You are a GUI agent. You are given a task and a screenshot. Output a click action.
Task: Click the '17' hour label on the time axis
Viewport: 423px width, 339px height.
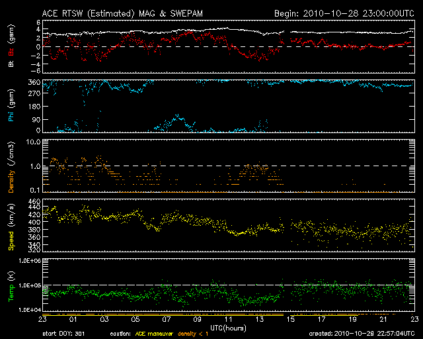(322, 320)
